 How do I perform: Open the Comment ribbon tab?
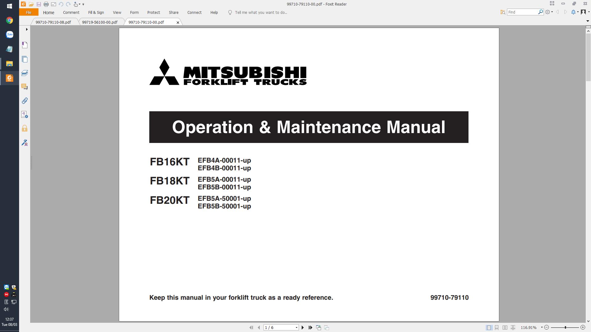[x=71, y=13]
